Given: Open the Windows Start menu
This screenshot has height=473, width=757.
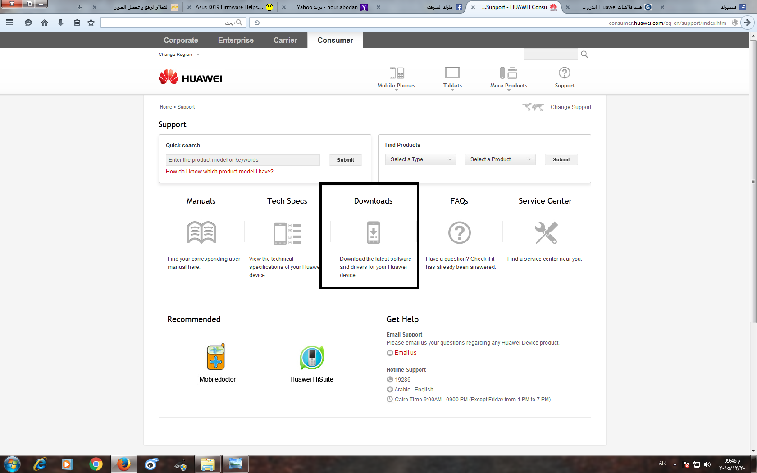Looking at the screenshot, I should click(x=12, y=464).
